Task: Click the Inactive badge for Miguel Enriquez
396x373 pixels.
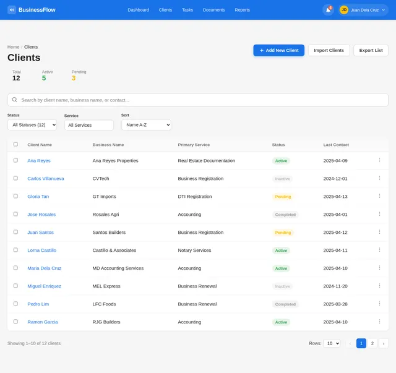Action: [x=282, y=286]
